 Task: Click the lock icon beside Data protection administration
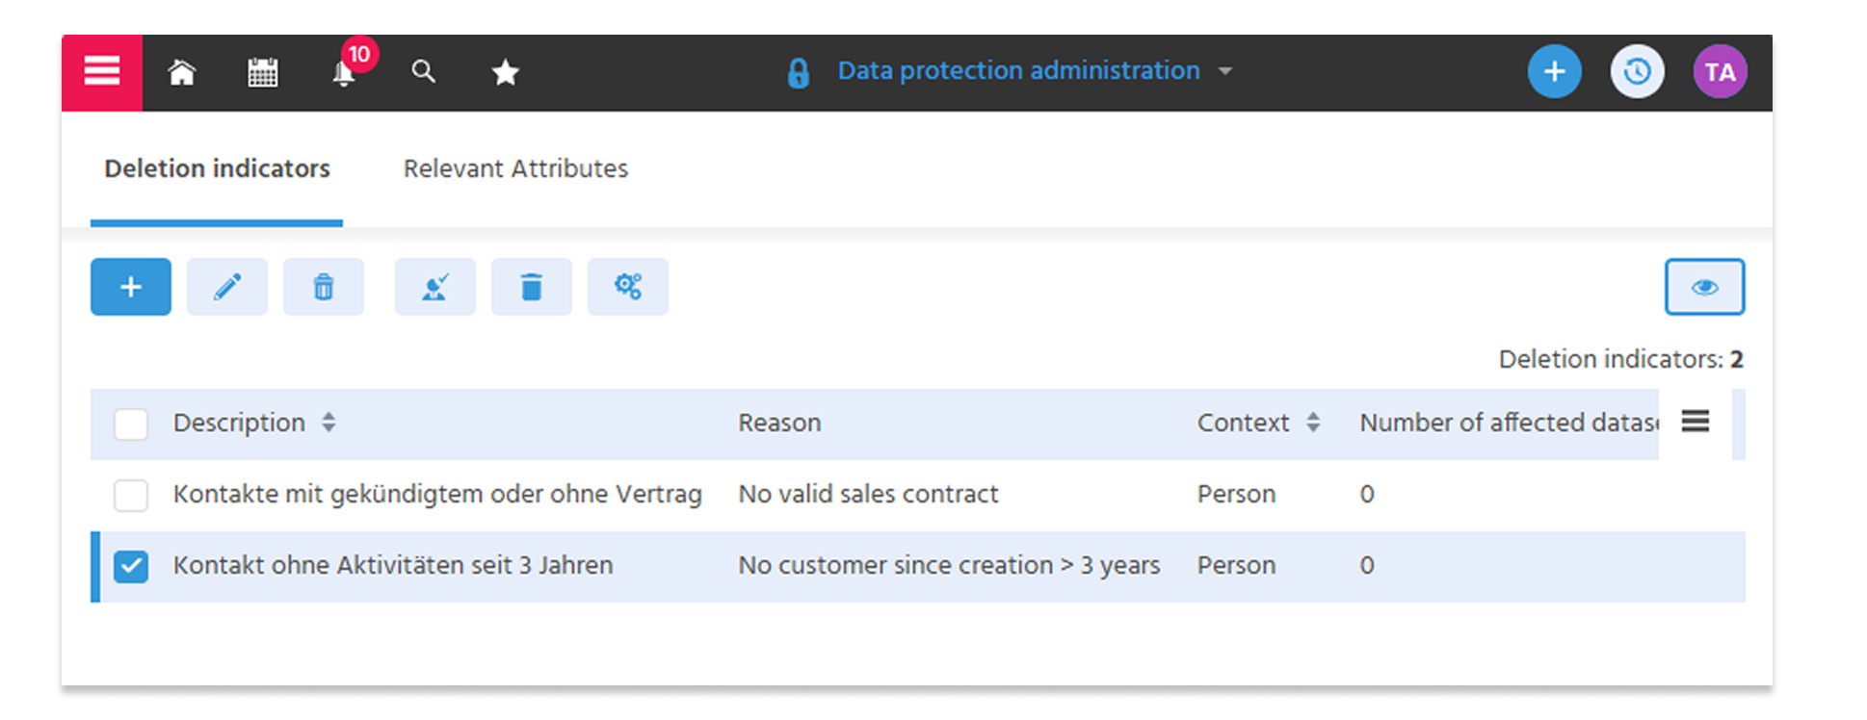coord(798,72)
